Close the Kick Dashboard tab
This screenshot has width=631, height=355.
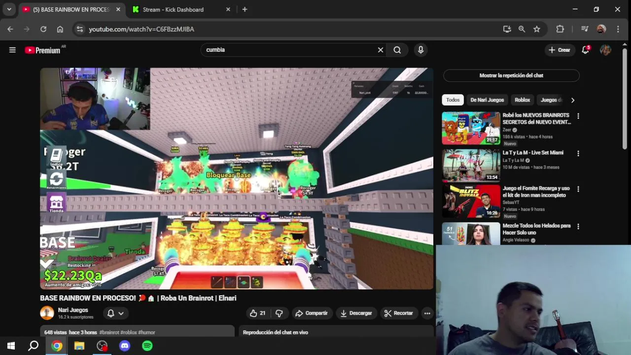pos(228,9)
